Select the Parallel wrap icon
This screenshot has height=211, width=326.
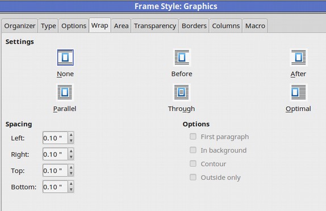pos(65,92)
